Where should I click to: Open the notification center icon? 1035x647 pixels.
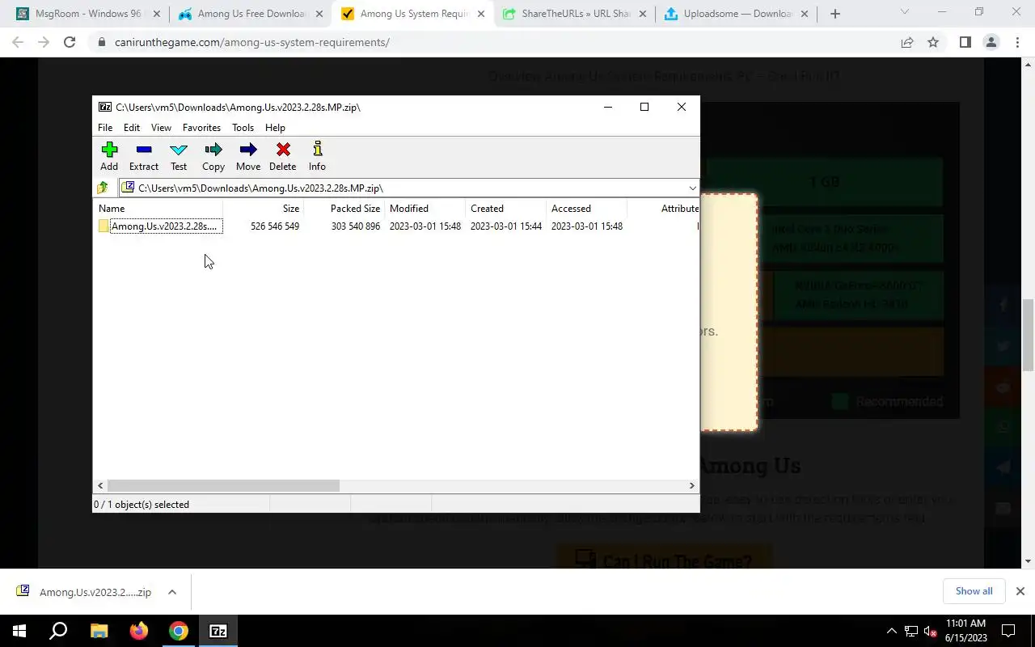[x=1008, y=631]
